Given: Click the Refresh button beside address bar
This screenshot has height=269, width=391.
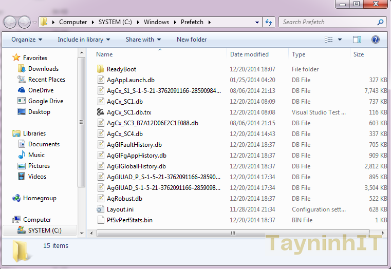Looking at the screenshot, I should coord(268,22).
